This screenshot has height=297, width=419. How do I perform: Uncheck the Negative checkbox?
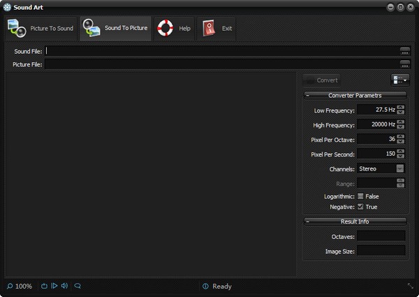pos(360,207)
